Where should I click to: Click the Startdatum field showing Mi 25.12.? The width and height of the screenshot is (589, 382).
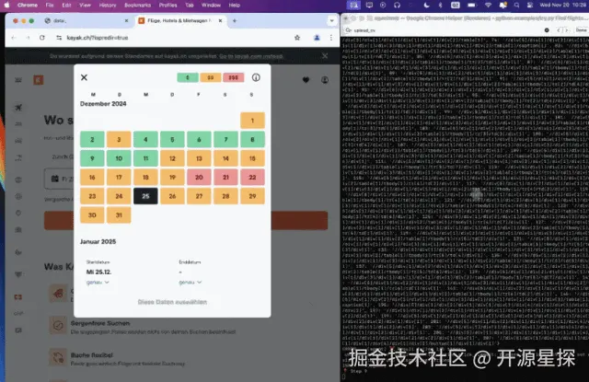[x=98, y=272]
